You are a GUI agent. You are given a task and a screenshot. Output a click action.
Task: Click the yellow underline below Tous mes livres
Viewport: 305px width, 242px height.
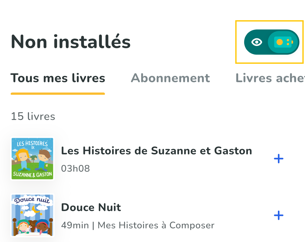tap(58, 94)
